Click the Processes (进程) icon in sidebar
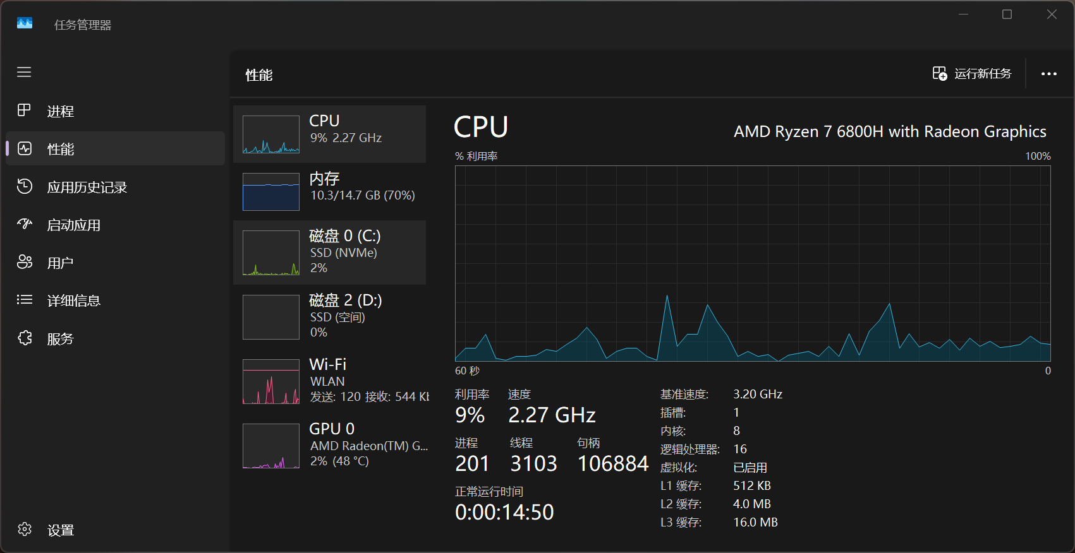Image resolution: width=1075 pixels, height=553 pixels. (x=24, y=110)
